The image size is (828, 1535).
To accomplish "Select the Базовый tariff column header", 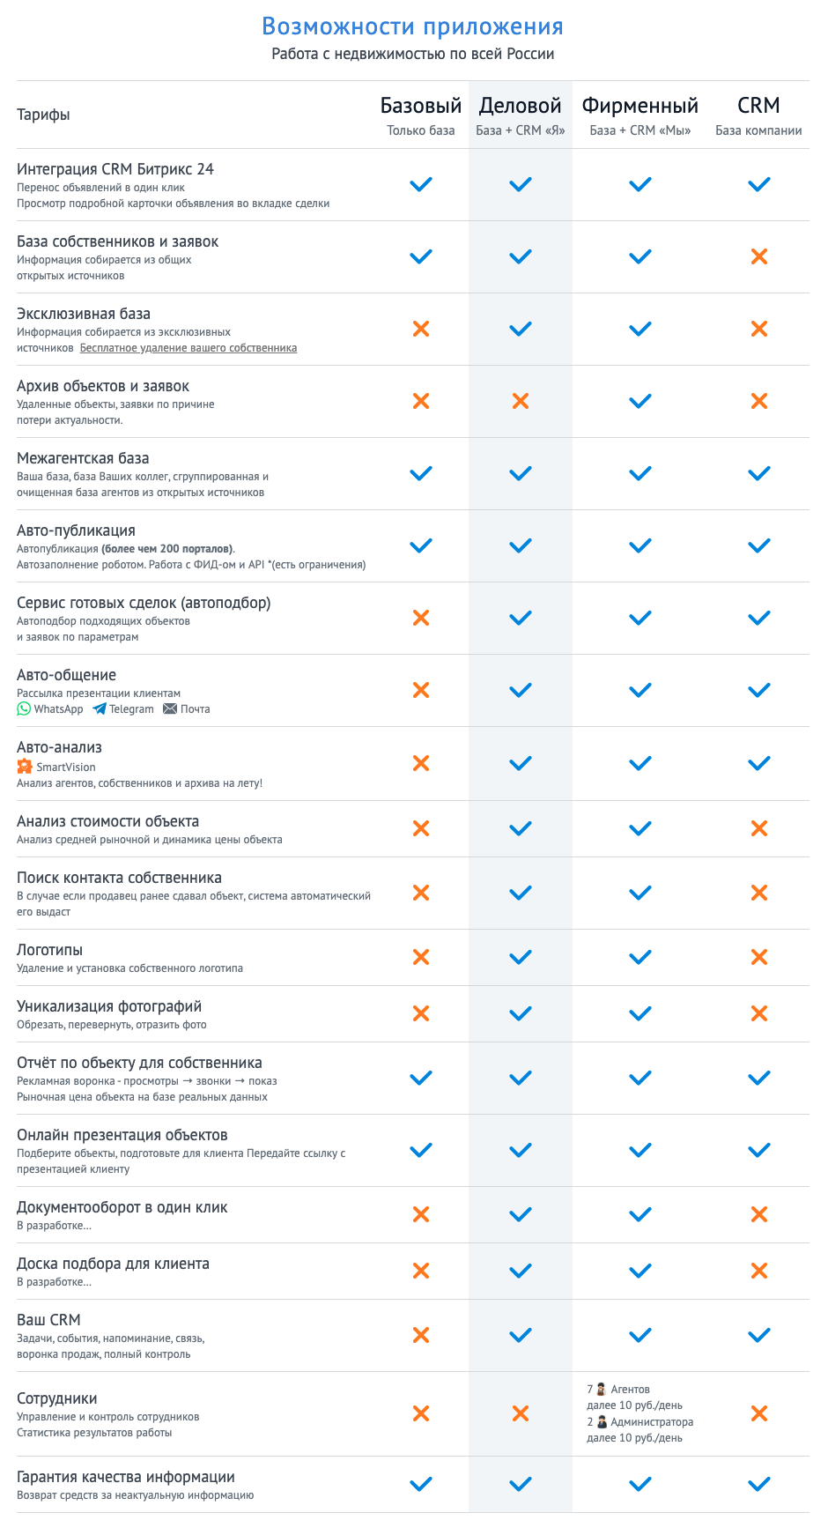I will 421,106.
